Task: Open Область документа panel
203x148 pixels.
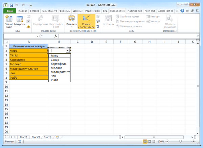Action: click(x=170, y=22)
